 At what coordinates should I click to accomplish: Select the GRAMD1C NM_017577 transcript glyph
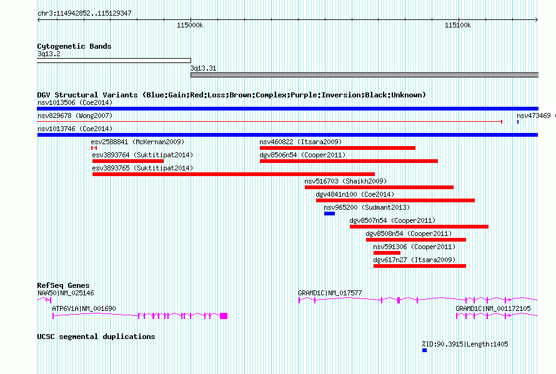pos(419,300)
